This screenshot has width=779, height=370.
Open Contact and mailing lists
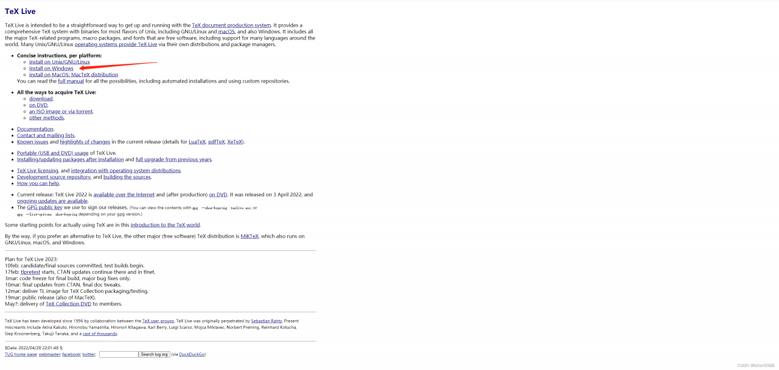coord(46,135)
